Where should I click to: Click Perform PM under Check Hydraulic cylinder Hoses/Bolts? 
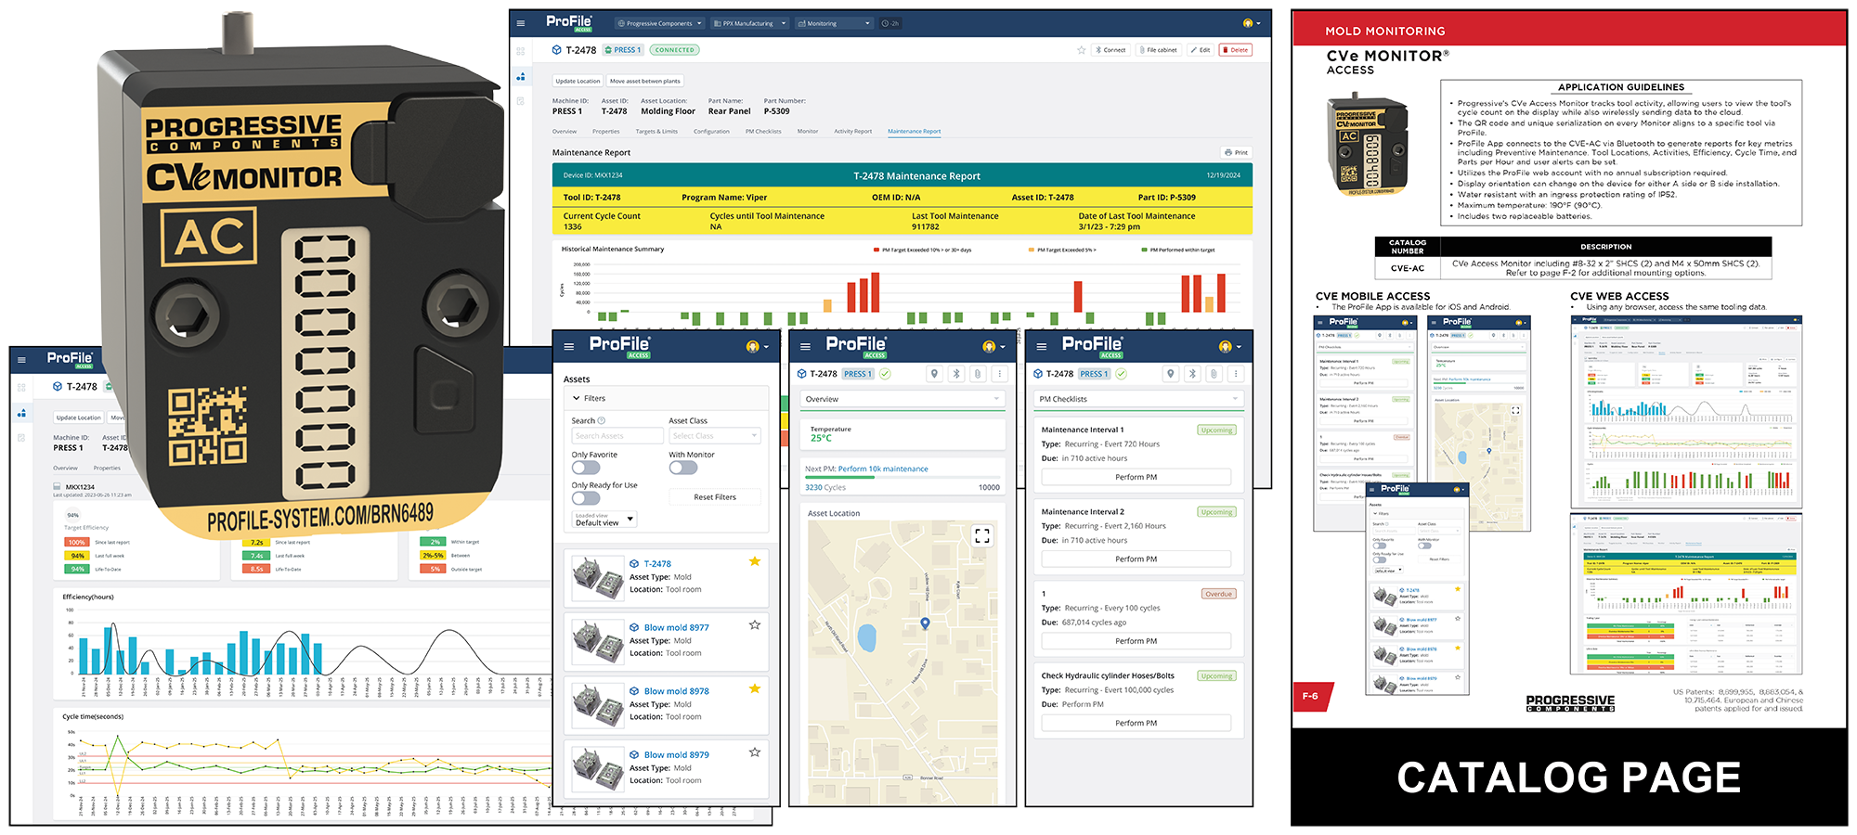pos(1136,723)
